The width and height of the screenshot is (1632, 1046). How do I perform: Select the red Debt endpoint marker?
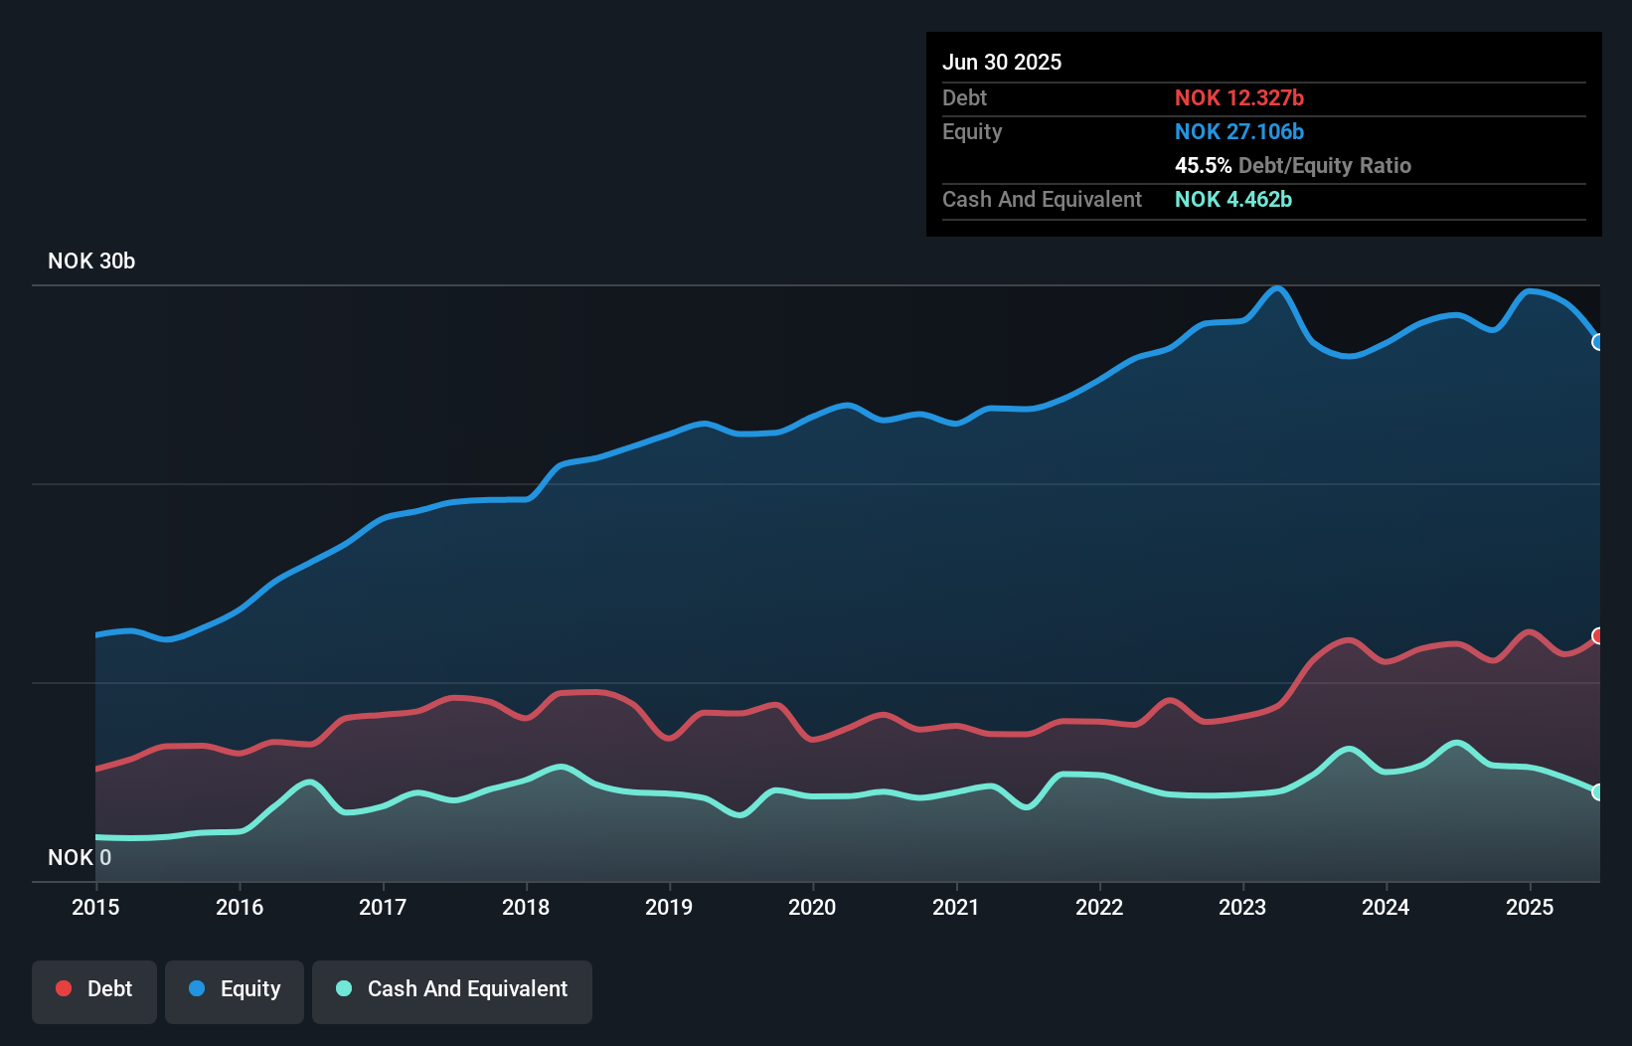pos(1597,635)
